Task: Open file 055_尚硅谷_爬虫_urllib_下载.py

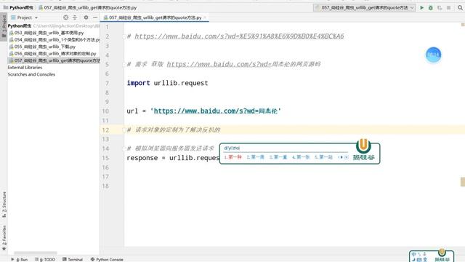Action: coord(42,47)
